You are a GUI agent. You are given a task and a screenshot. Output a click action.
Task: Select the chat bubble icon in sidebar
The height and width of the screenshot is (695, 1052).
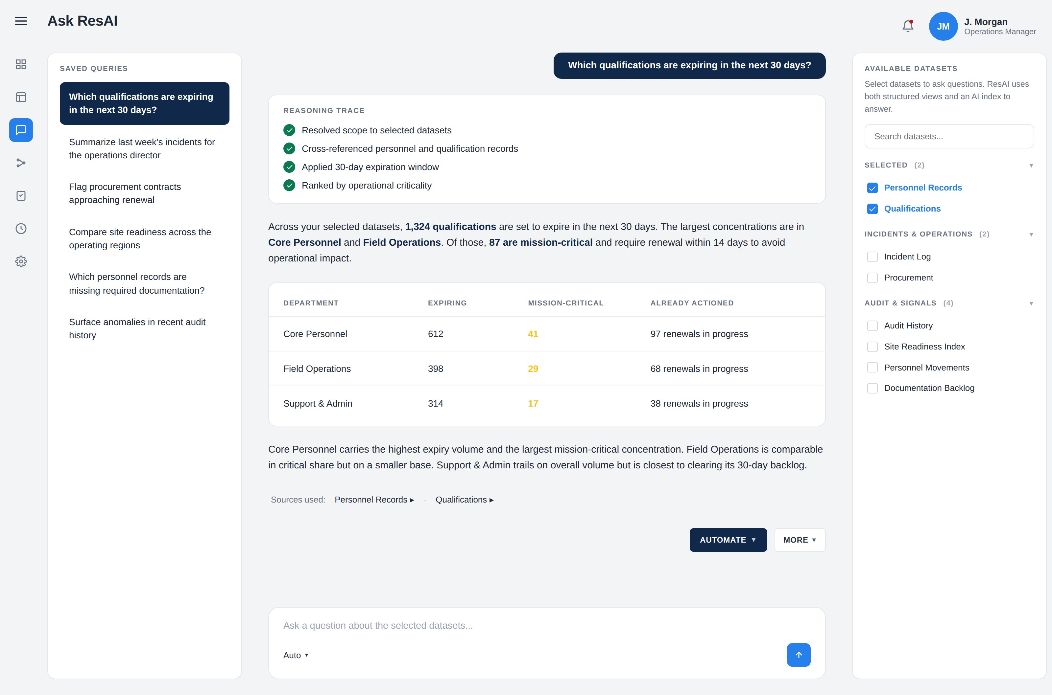coord(21,130)
